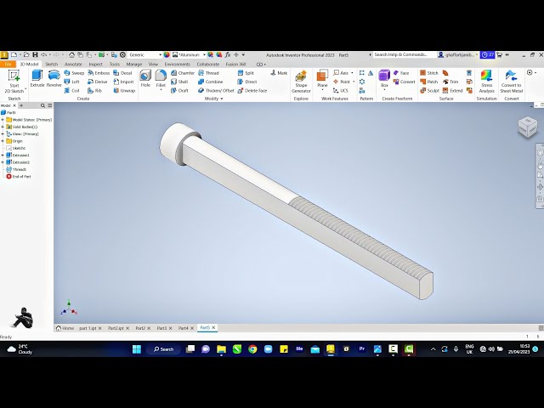
Task: Open the Modify panel dropdown
Action: 213,99
